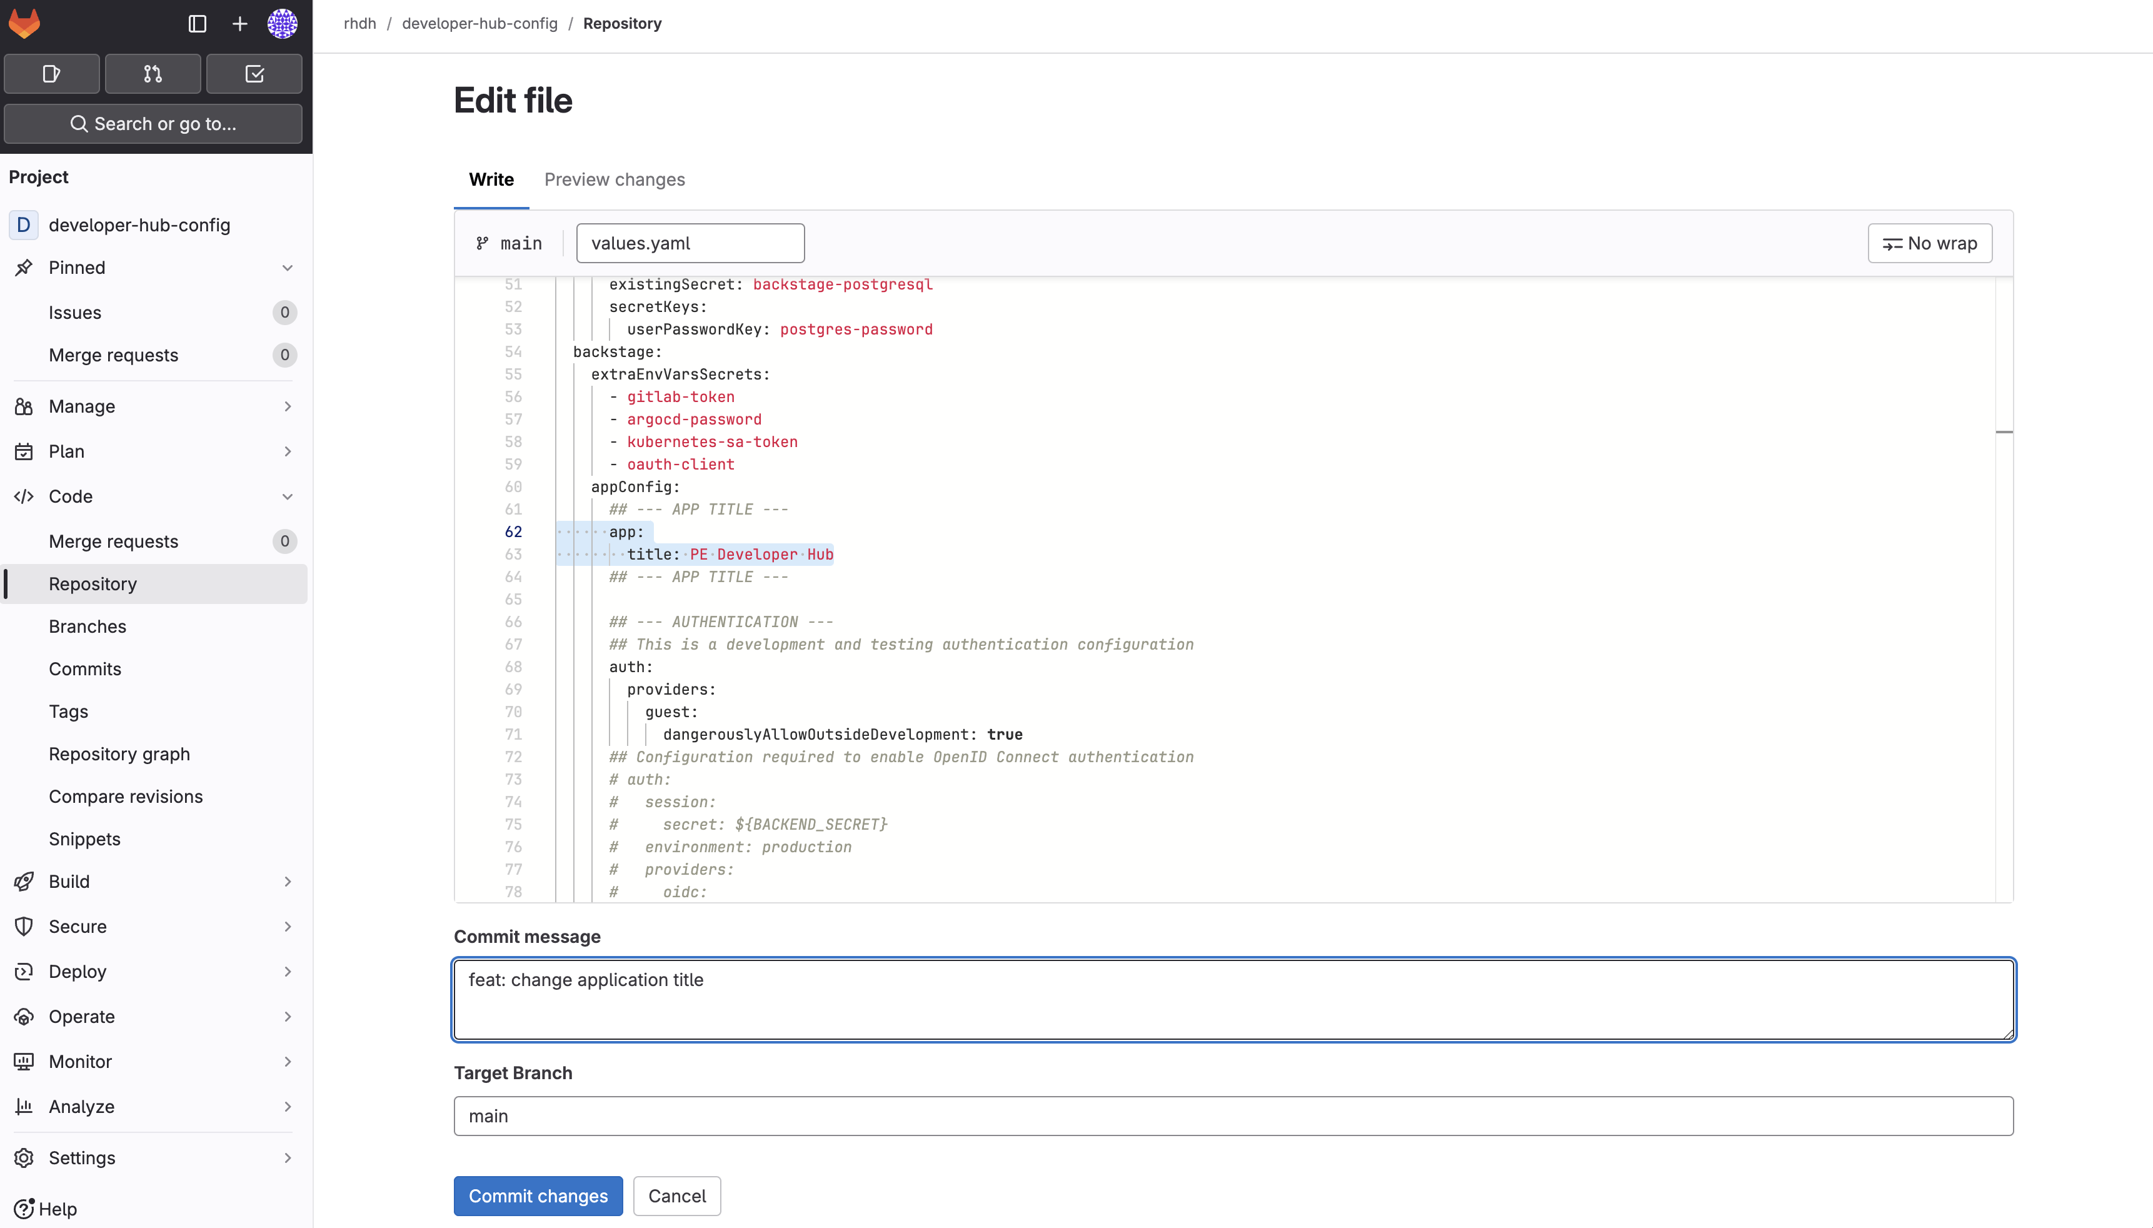
Task: Click the checkmark/todo icon in top bar
Action: click(254, 74)
